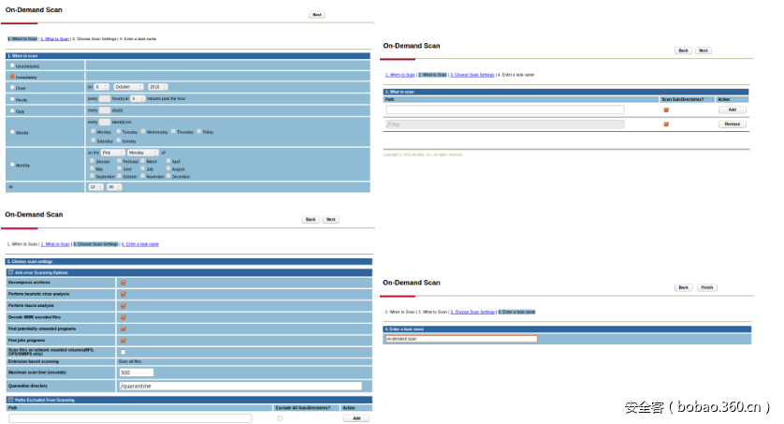Uncheck Decompress archives option
The width and height of the screenshot is (784, 424).
(123, 283)
